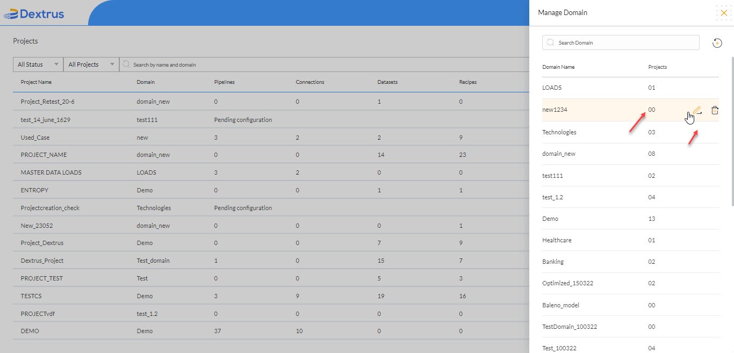
Task: Open the All Status dropdown
Action: (38, 64)
